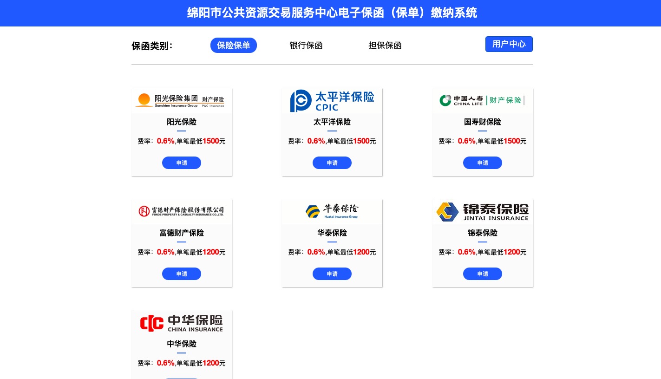Click 申请 under 锦泰保险
661x379 pixels.
[483, 274]
